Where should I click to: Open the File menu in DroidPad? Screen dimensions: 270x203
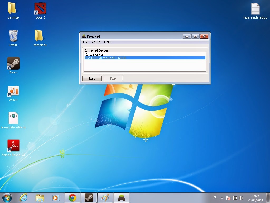(x=85, y=42)
